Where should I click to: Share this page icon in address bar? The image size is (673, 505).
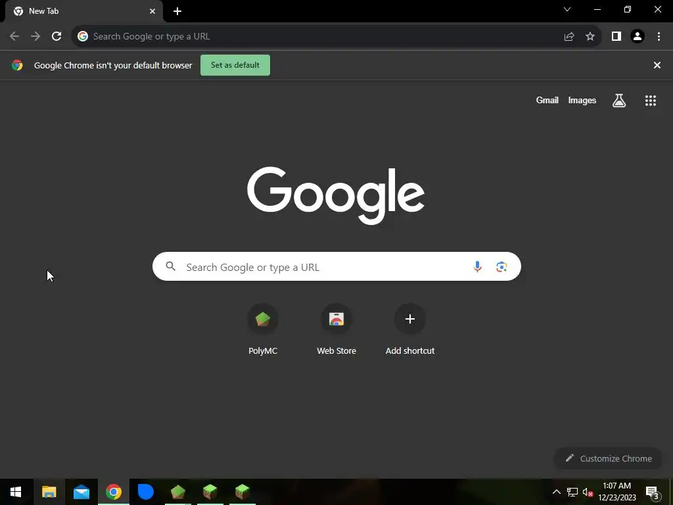coord(569,37)
